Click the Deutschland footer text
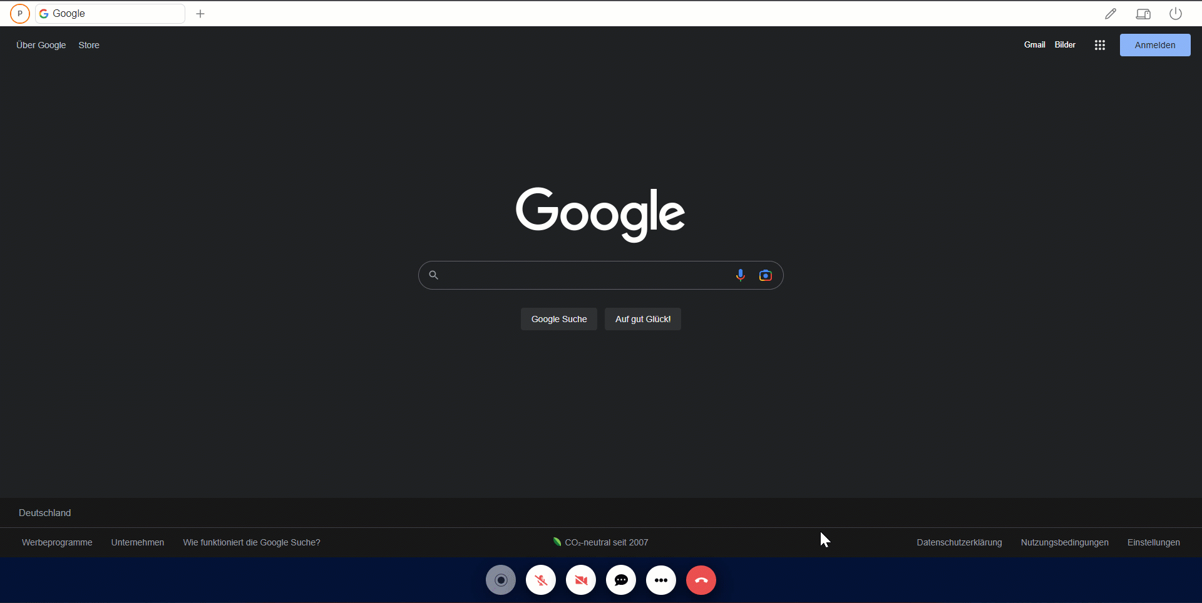Screen dimensions: 1202x603 tap(45, 513)
